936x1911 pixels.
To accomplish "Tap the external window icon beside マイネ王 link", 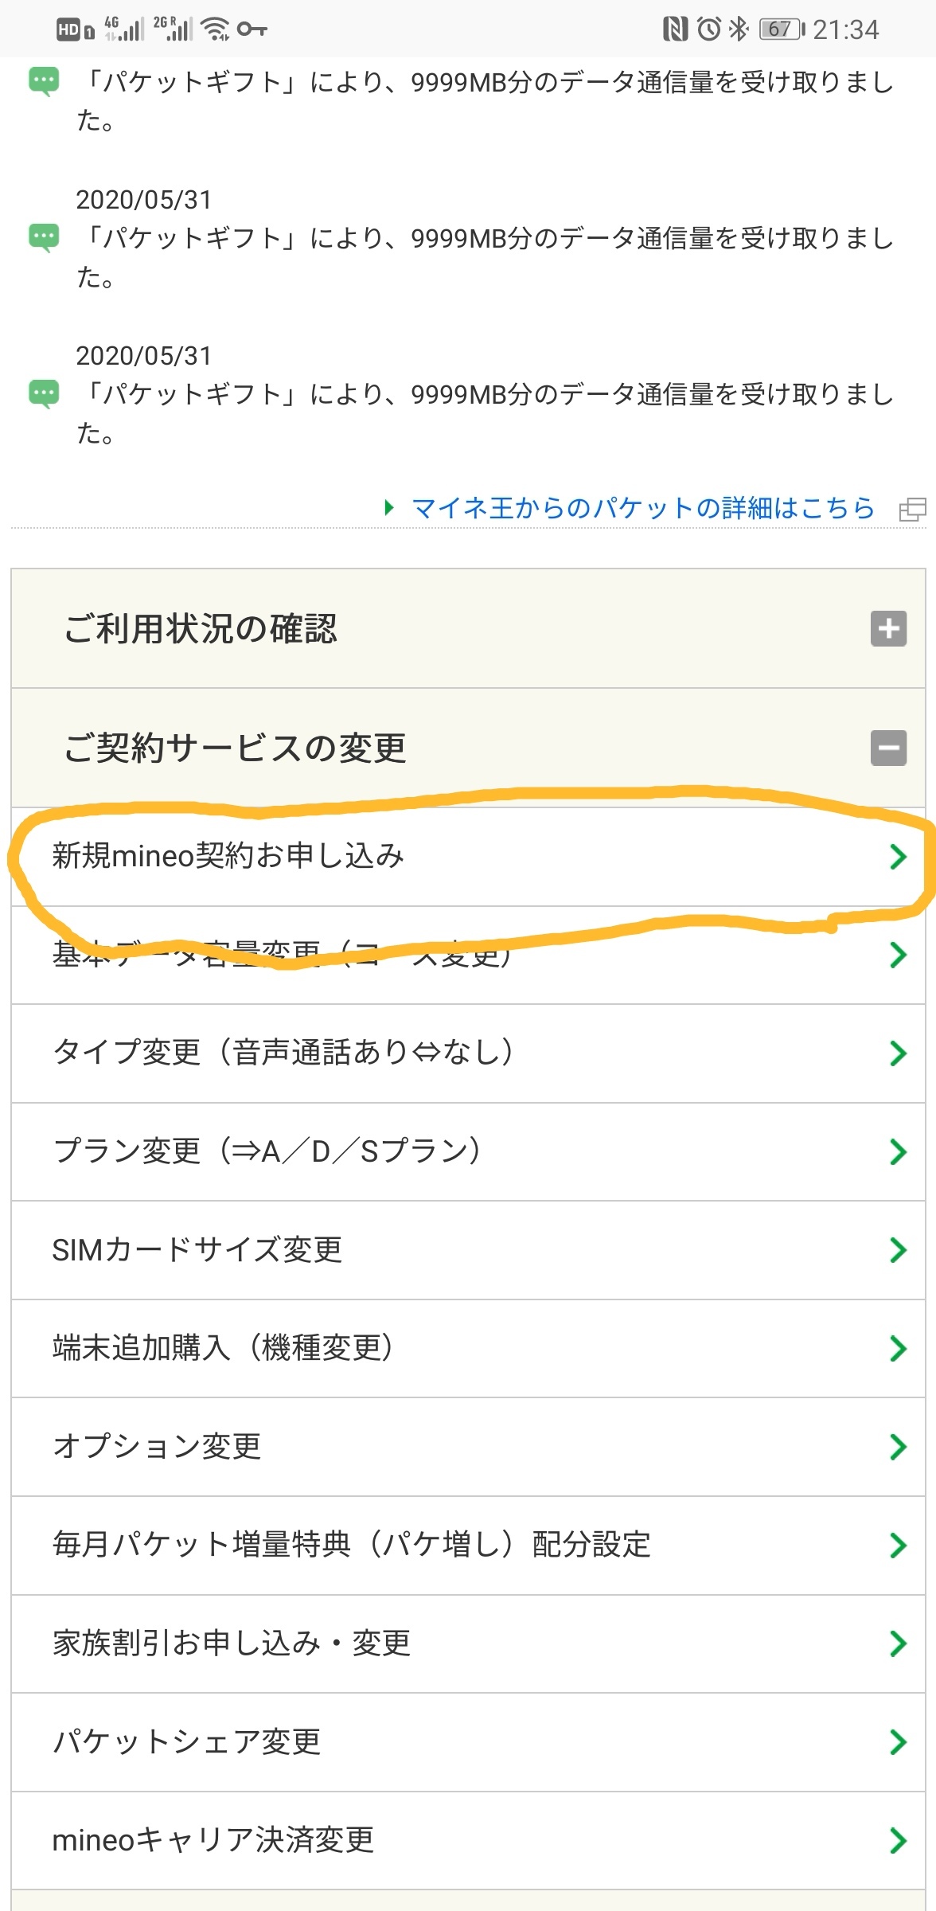I will click(x=912, y=509).
